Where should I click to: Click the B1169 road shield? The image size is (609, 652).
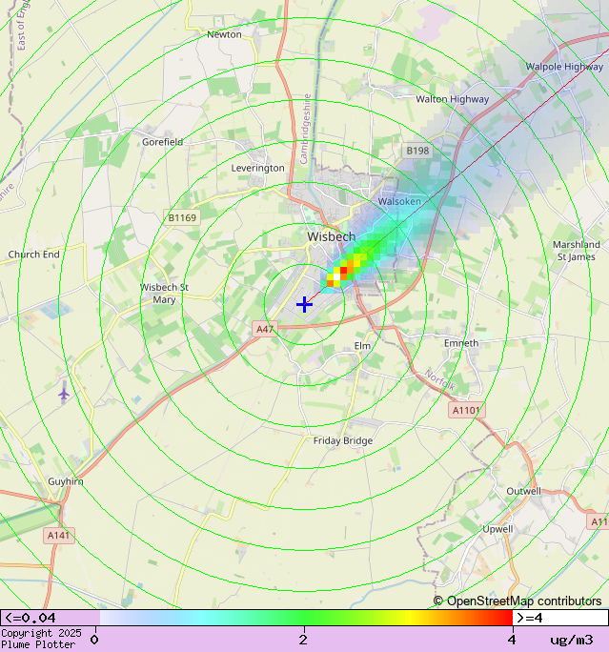(182, 217)
